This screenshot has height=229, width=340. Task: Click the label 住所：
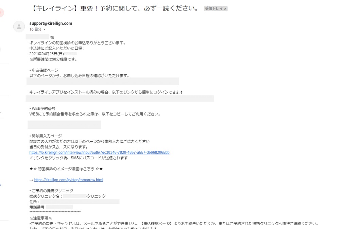pyautogui.click(x=35, y=202)
